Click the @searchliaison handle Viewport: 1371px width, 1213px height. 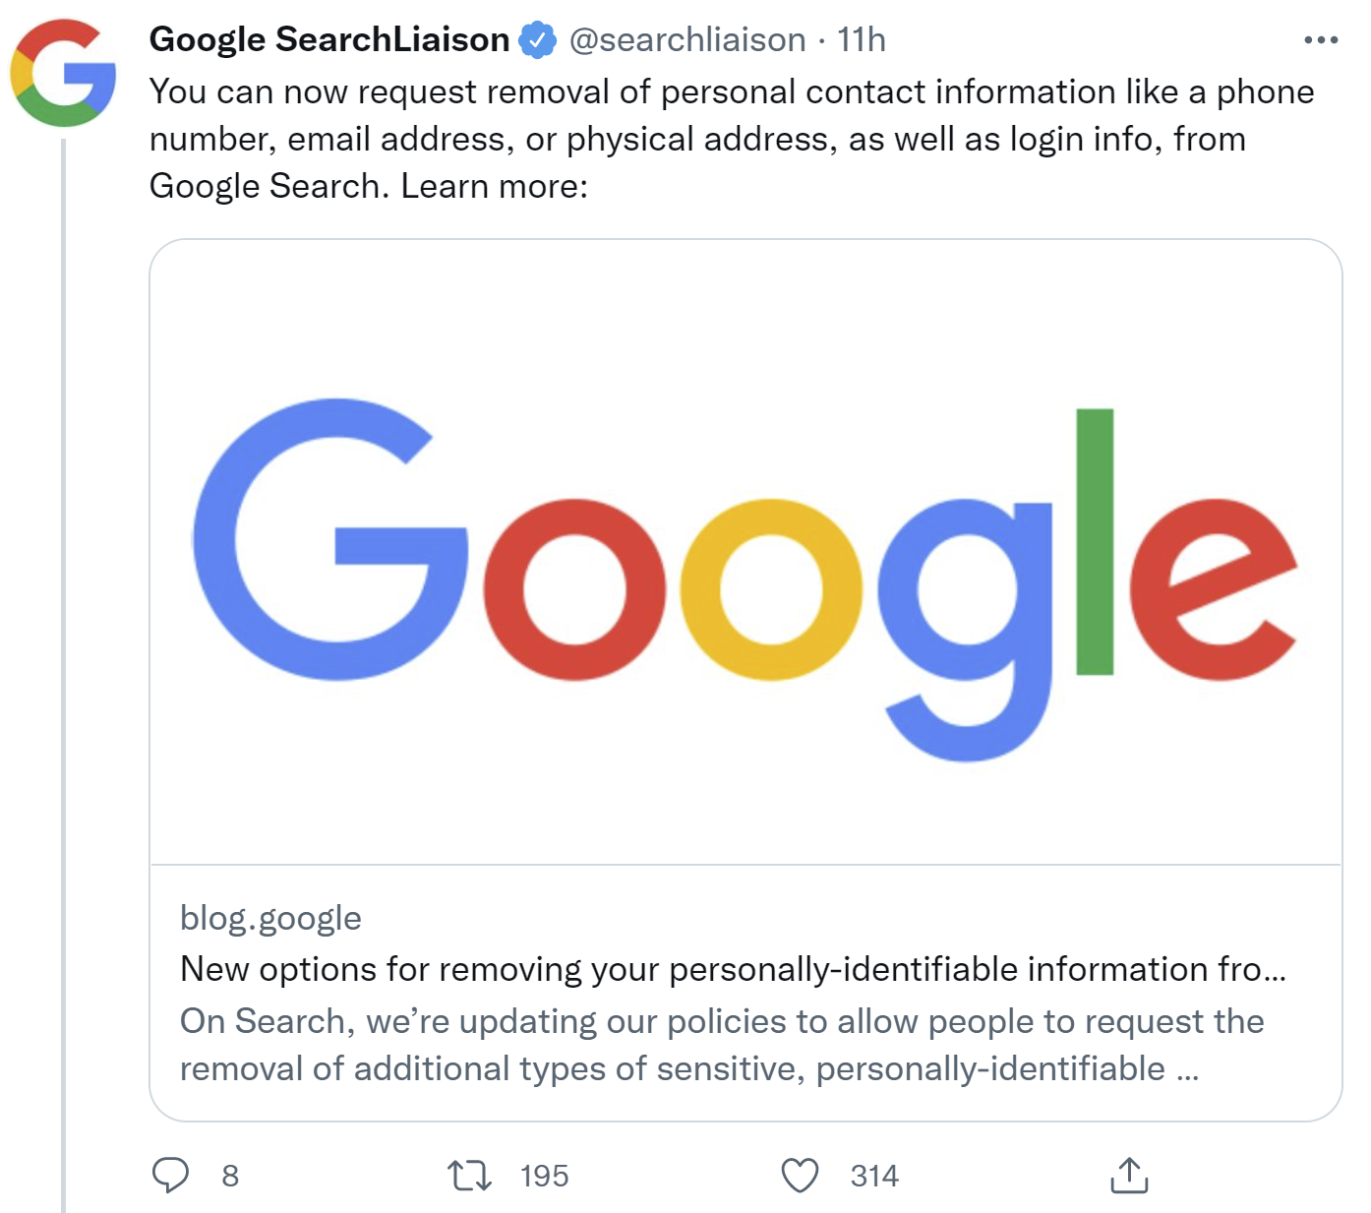pyautogui.click(x=686, y=40)
